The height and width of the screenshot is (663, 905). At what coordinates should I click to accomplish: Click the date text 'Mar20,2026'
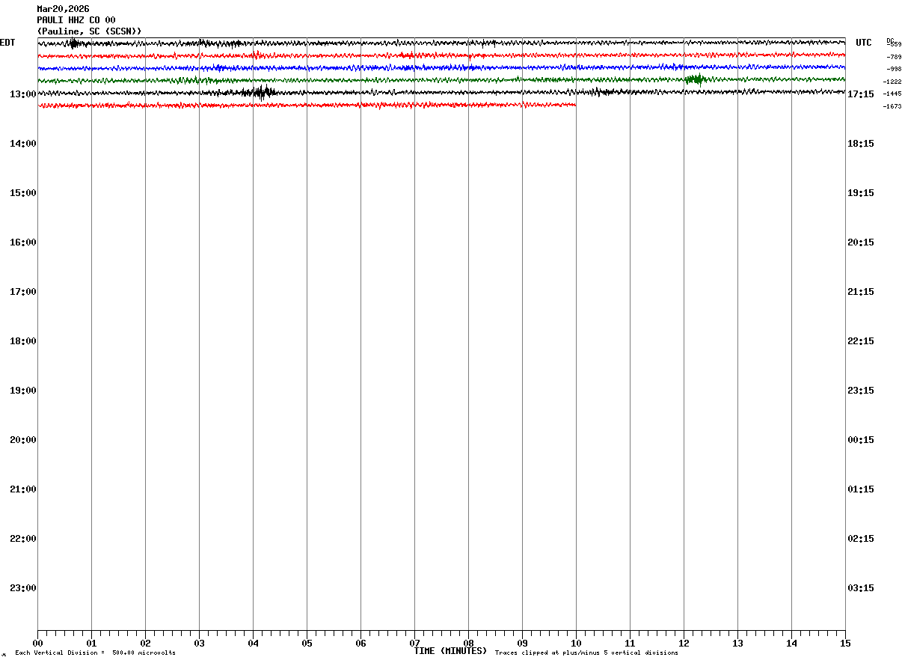point(63,9)
